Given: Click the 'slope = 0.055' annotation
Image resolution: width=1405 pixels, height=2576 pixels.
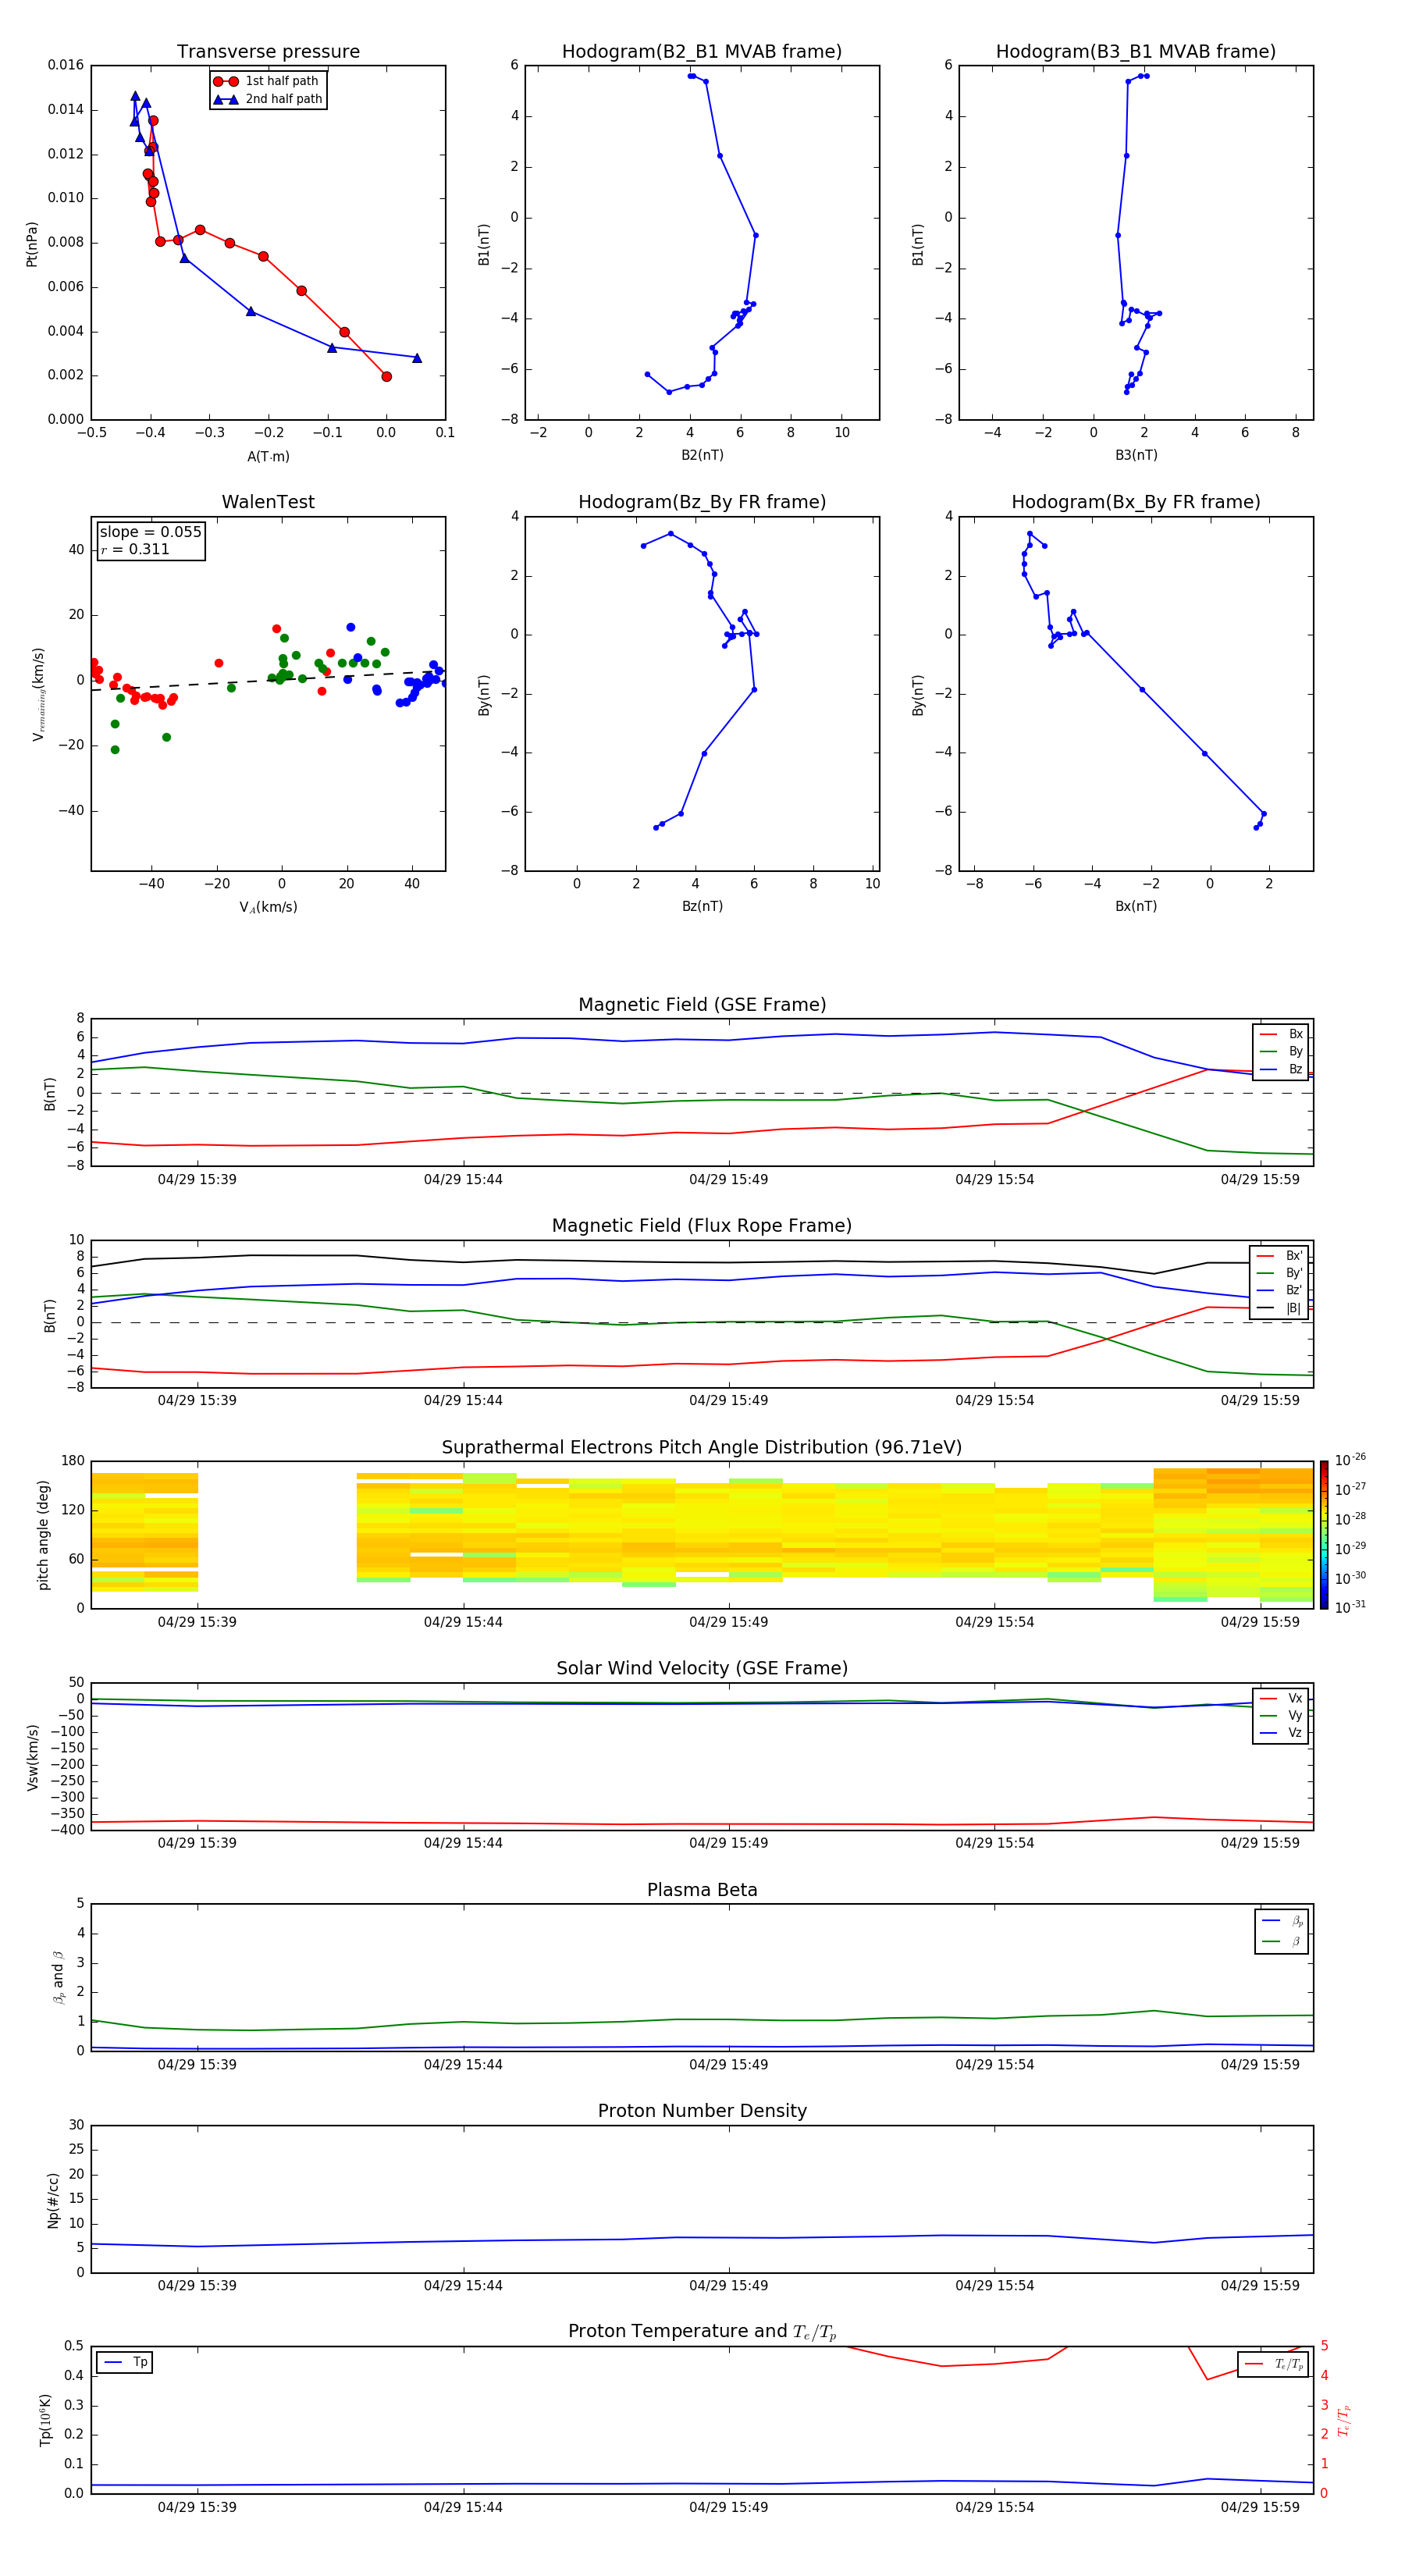Looking at the screenshot, I should pos(150,532).
